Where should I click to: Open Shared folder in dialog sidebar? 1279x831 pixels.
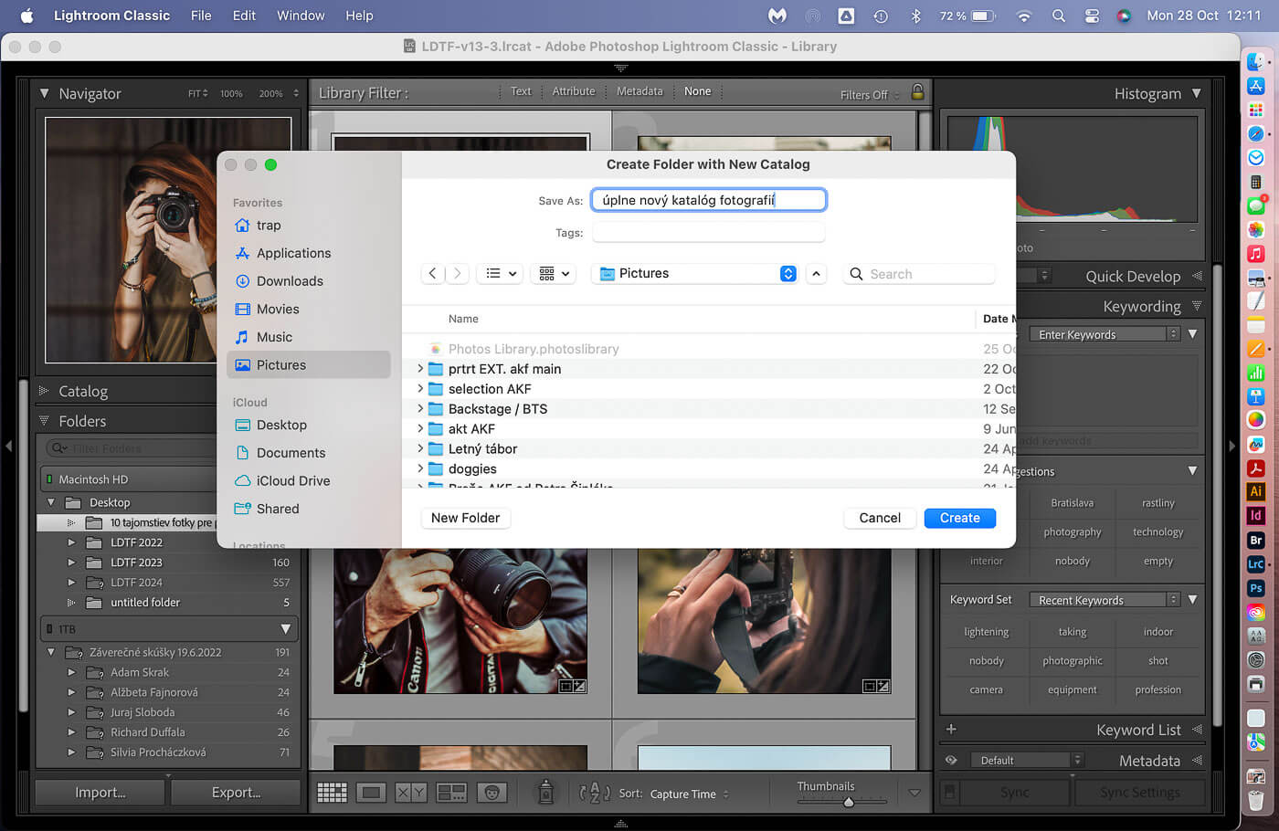pos(268,509)
